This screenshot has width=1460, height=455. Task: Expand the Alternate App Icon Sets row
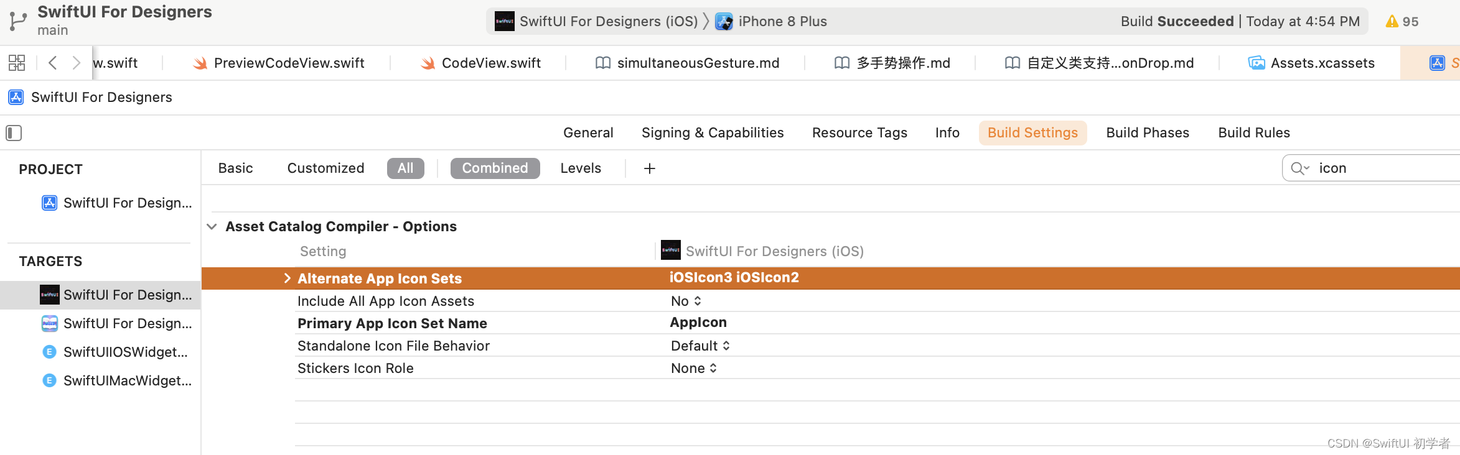tap(287, 278)
